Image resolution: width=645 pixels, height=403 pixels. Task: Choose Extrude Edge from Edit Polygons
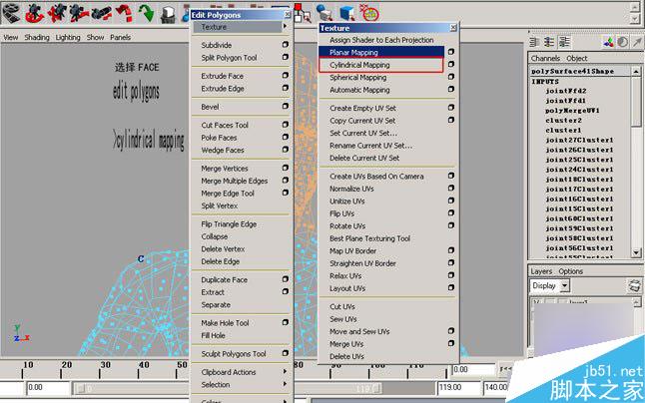pos(223,89)
